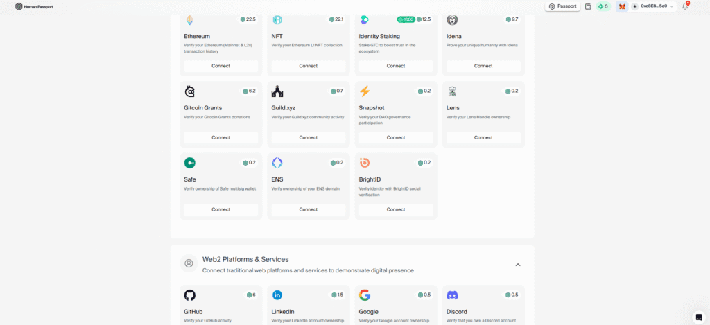Click the "Guild.xyz" card title
This screenshot has height=325, width=710.
tap(283, 108)
